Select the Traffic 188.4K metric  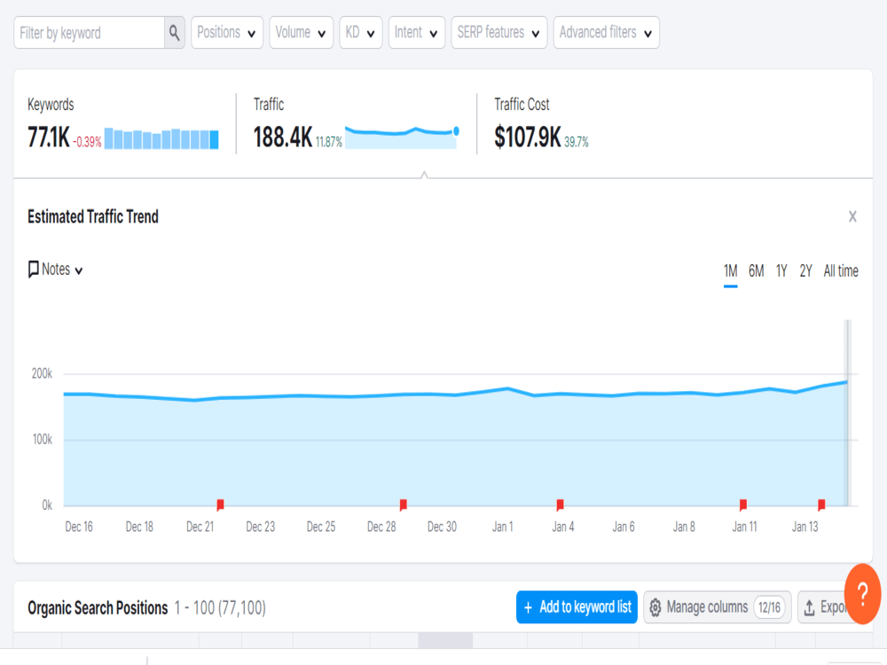click(x=283, y=137)
